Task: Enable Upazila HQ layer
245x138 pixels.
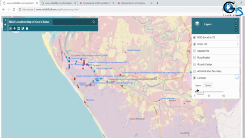Action: tap(194, 51)
